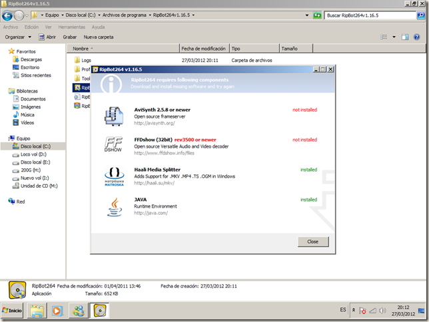The width and height of the screenshot is (429, 322).
Task: Expand Archivos de programa breadcrumb arrow
Action: point(150,15)
